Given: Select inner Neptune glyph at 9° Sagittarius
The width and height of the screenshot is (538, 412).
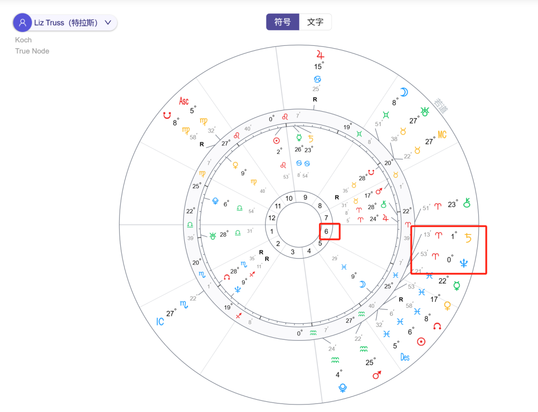Looking at the screenshot, I should tap(238, 289).
